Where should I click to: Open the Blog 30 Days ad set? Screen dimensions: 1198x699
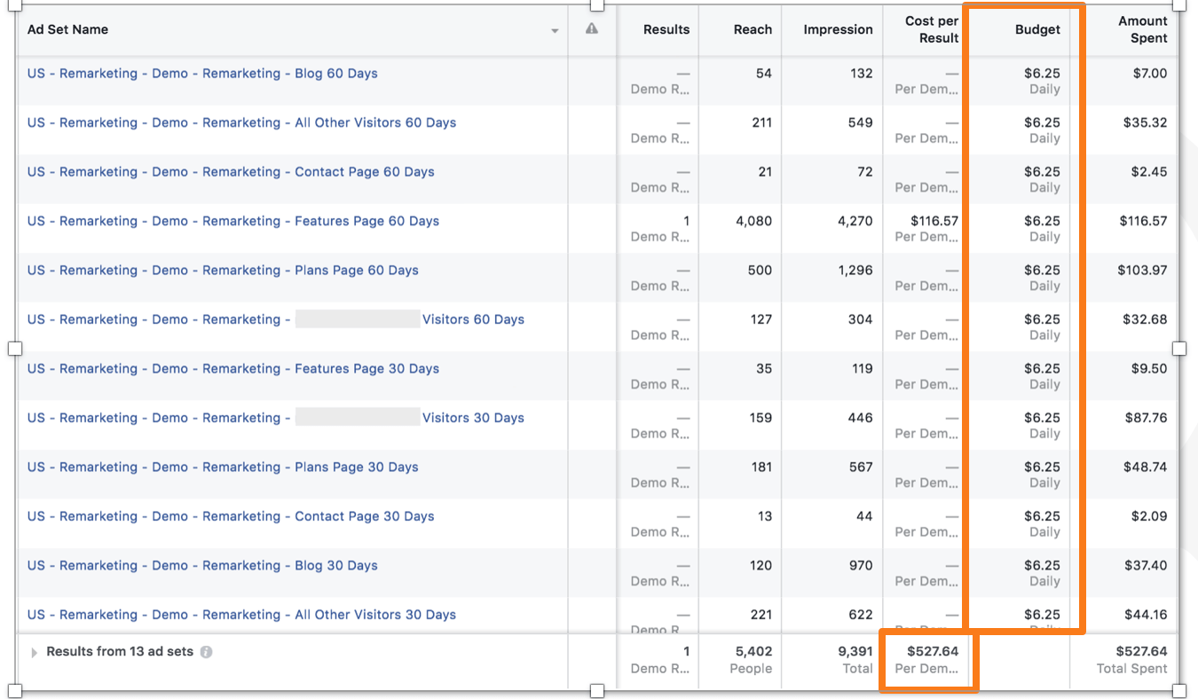202,566
